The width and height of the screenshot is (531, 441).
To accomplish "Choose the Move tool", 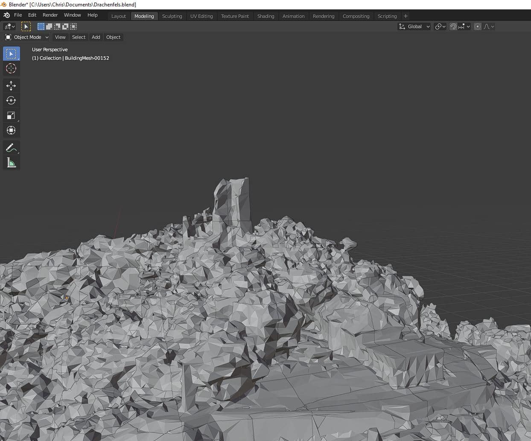I will click(11, 86).
